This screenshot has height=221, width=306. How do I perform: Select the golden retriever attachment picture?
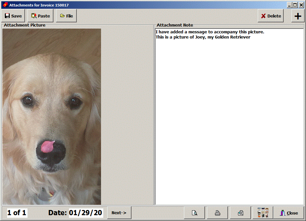[x=52, y=116]
